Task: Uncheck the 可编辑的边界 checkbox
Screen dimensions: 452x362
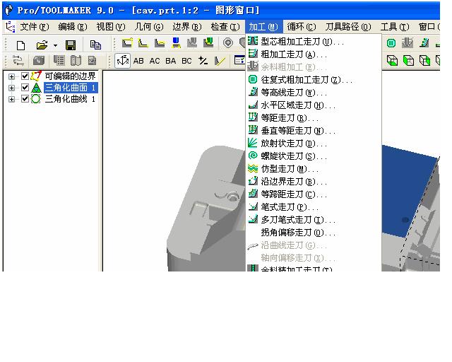Action: coord(25,76)
